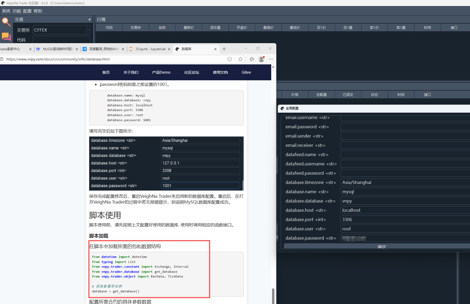The height and width of the screenshot is (304, 470).
Task: Open the 配置 menu in VeighNa Trader
Action: [27, 11]
